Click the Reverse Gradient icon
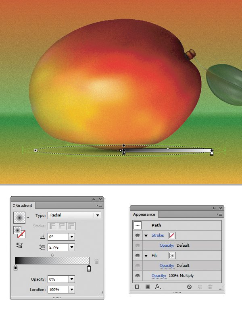 [x=19, y=246]
